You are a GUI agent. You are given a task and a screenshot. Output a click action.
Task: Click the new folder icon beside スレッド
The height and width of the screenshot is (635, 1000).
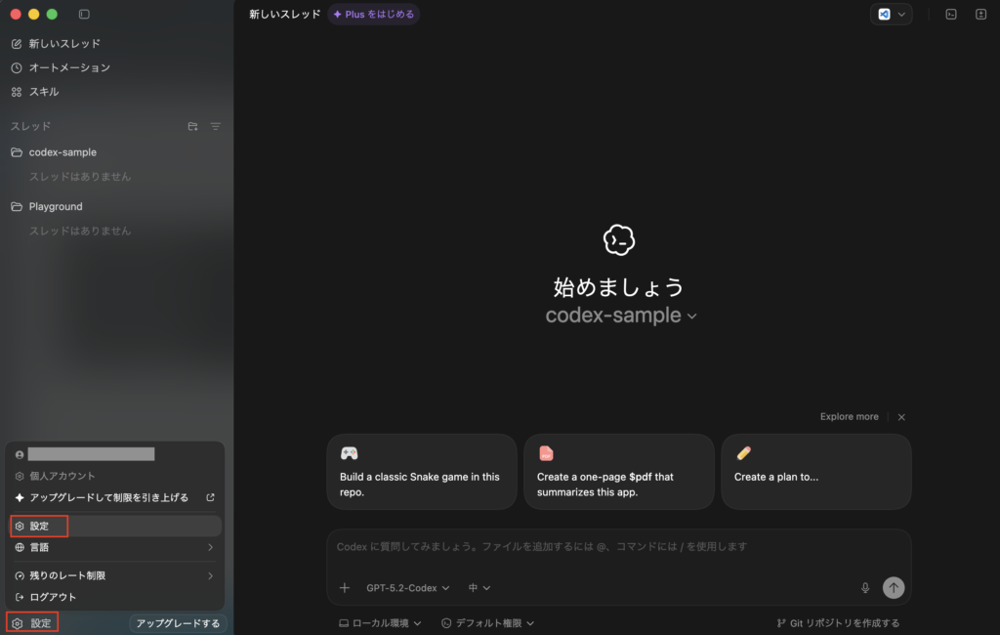192,126
